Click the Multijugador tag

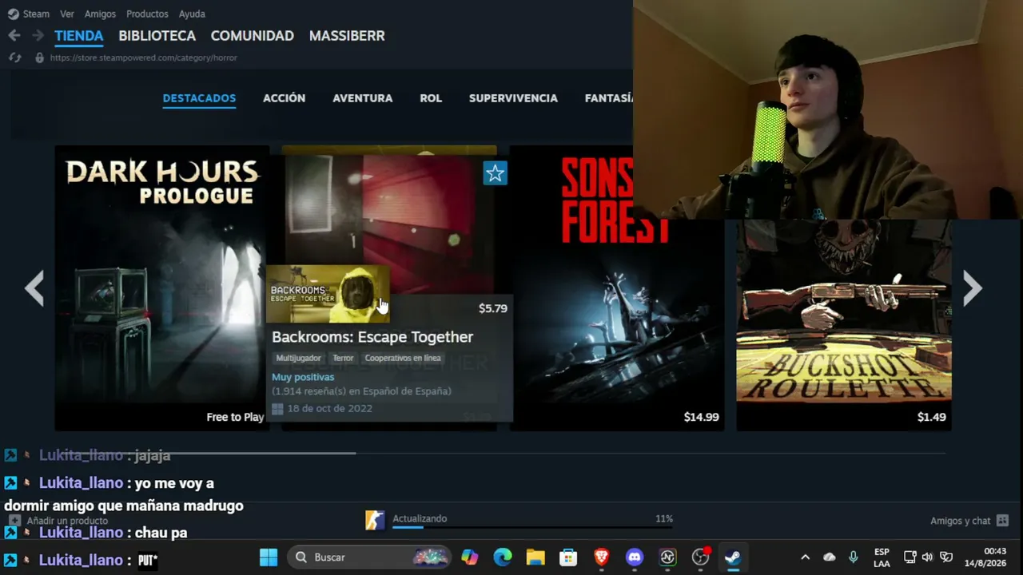[x=298, y=359]
